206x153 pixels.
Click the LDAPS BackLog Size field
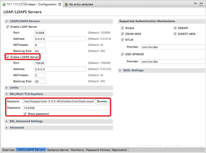pyautogui.click(x=40, y=81)
